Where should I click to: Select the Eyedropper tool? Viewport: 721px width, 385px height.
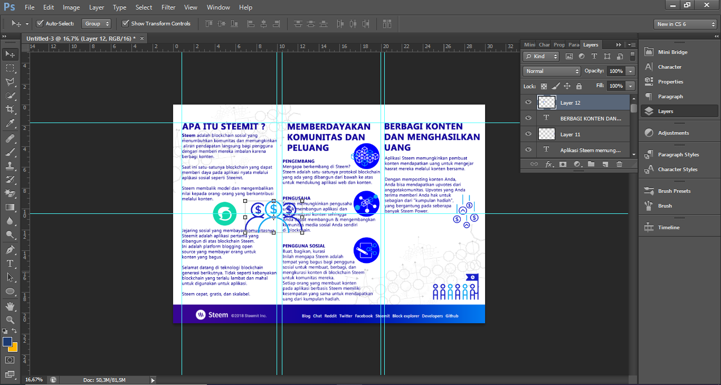(x=10, y=124)
